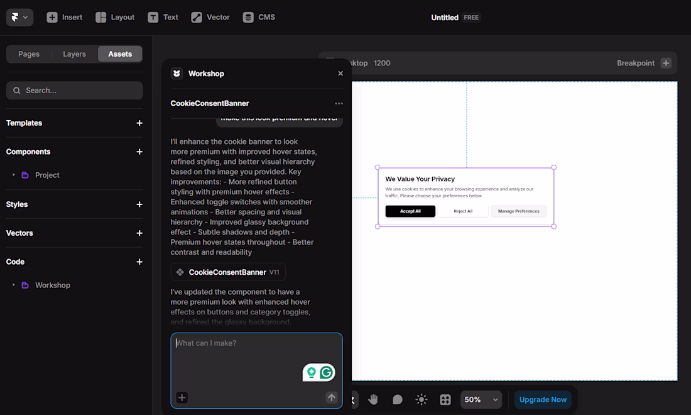
Task: Click the Untitled project title
Action: 445,18
